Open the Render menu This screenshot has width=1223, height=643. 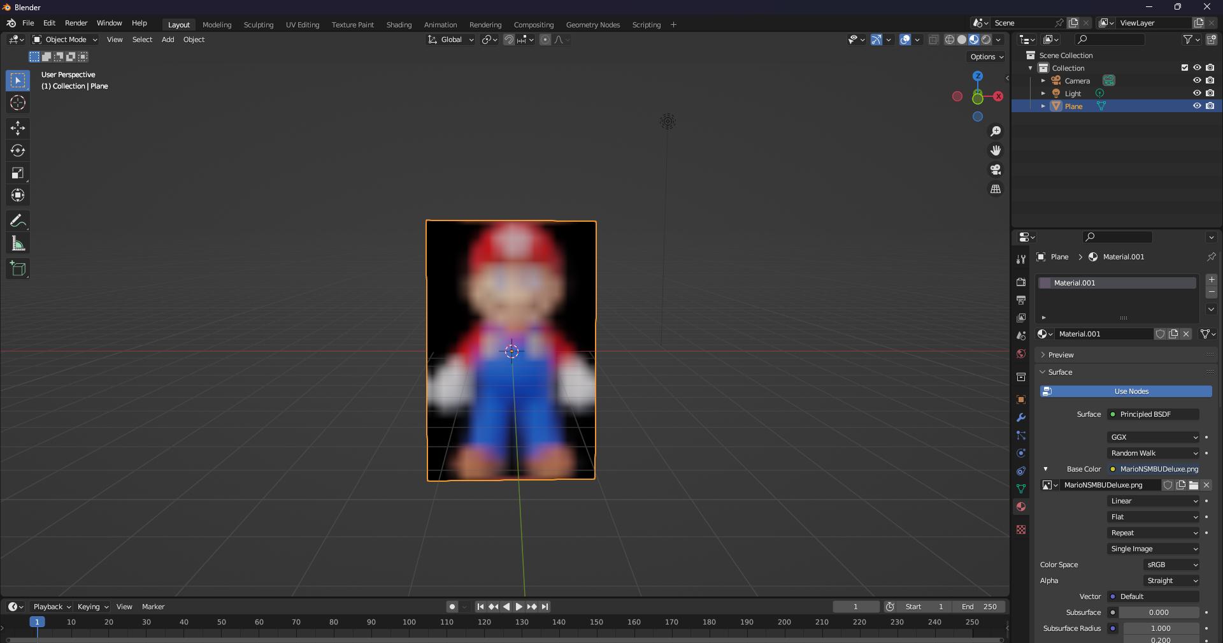(x=76, y=23)
